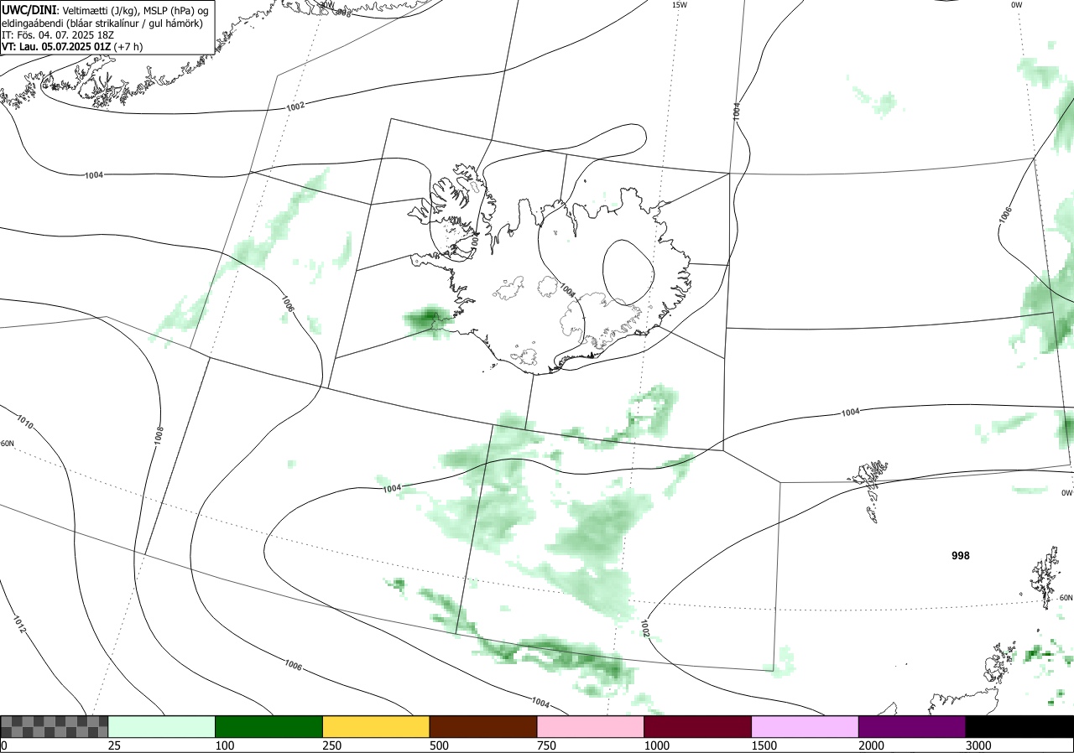Pick the dark red 1000–1500 legend swatch
Viewport: 1074px width, 753px height.
click(698, 726)
